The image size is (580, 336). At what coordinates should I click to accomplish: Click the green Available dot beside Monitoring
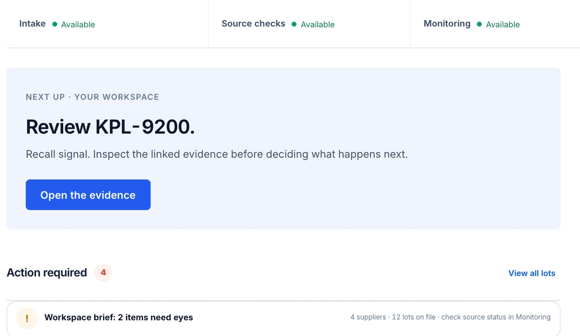(x=480, y=24)
